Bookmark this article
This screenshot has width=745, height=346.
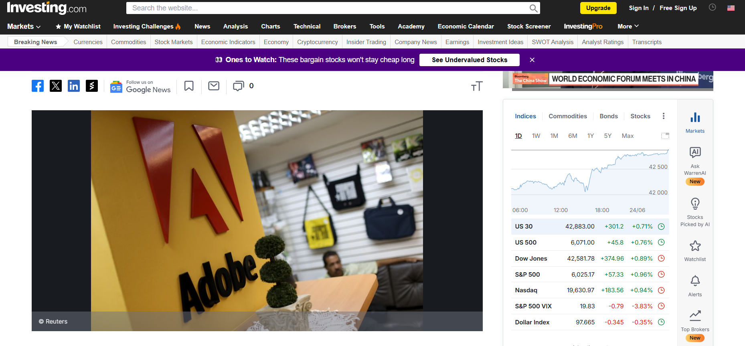189,86
